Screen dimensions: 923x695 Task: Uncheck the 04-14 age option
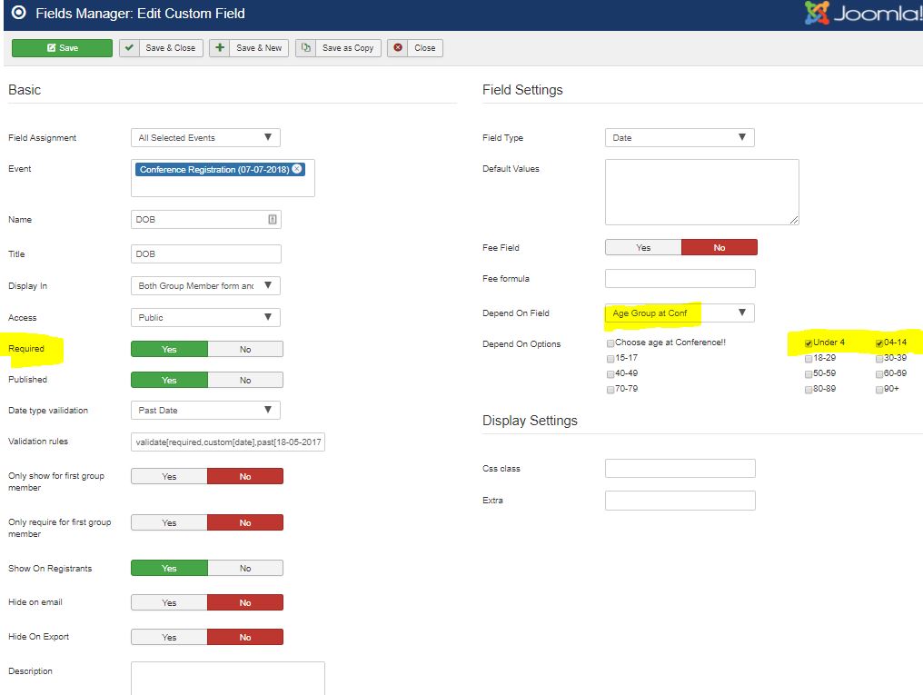879,343
